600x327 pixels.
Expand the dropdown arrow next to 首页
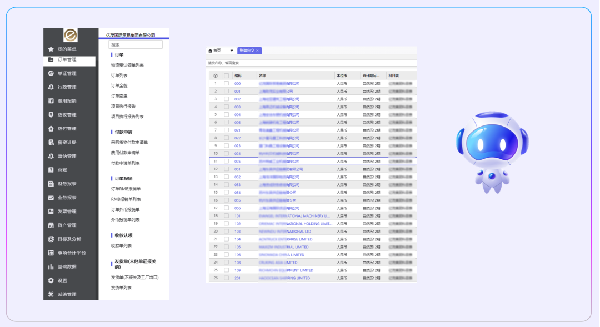pos(232,51)
